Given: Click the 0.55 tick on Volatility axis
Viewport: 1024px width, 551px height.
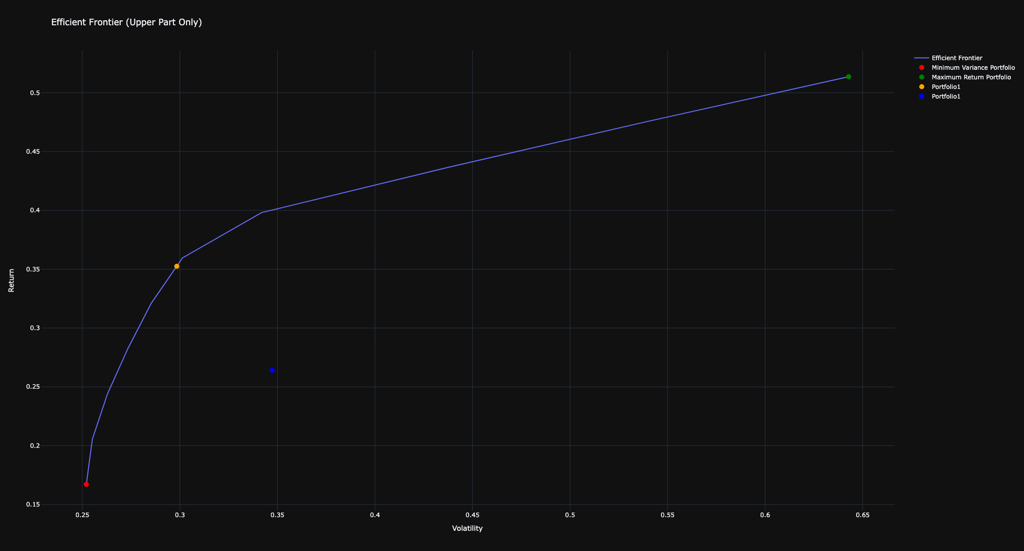Looking at the screenshot, I should click(667, 515).
